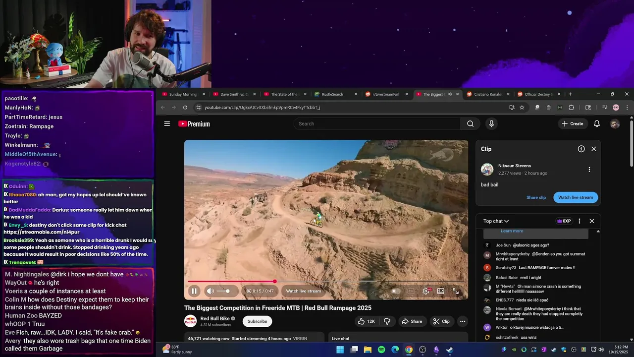Open the YouTube hamburger guide menu
The height and width of the screenshot is (357, 634).
(167, 124)
